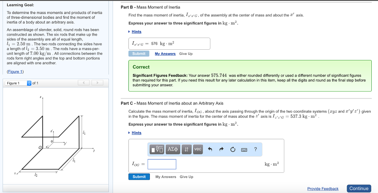This screenshot has height=193, width=378.
Task: Click the '537.3 kg · m²' value
Action: click(x=303, y=116)
